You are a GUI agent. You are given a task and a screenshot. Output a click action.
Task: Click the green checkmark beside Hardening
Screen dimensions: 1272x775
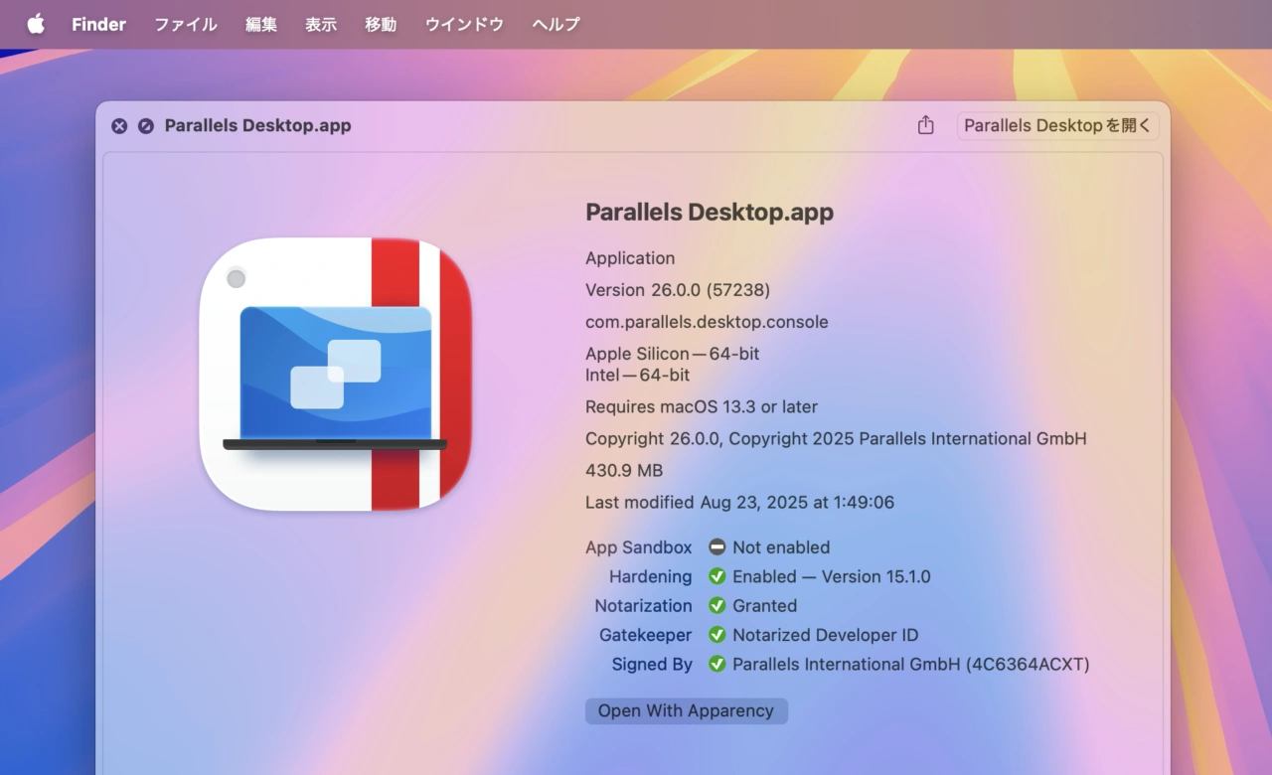(717, 576)
